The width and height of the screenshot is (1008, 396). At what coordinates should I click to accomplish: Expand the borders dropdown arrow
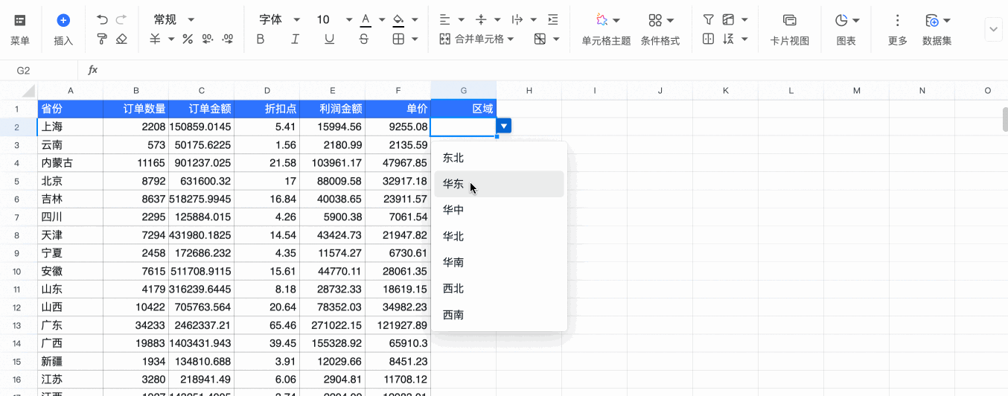click(x=413, y=39)
